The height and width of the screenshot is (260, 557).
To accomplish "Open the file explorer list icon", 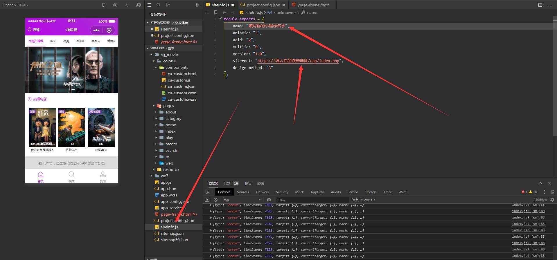I will point(149,5).
